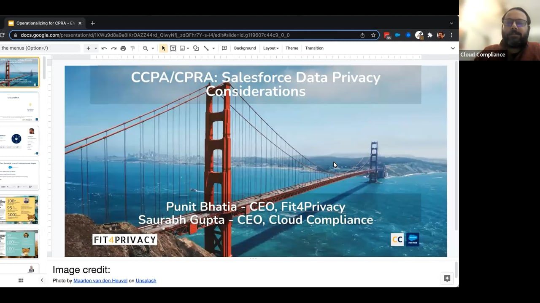The height and width of the screenshot is (303, 540).
Task: Open the Insert image tool
Action: 182,48
